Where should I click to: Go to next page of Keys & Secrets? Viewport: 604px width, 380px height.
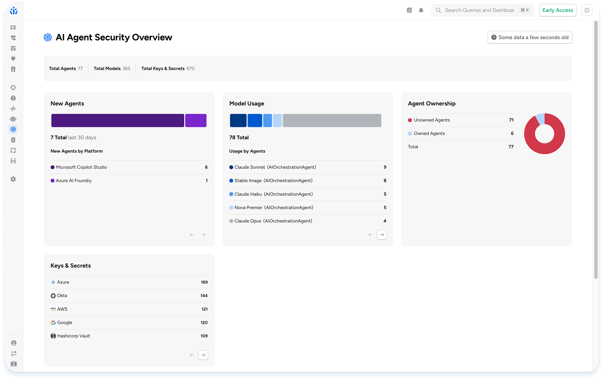click(x=203, y=355)
